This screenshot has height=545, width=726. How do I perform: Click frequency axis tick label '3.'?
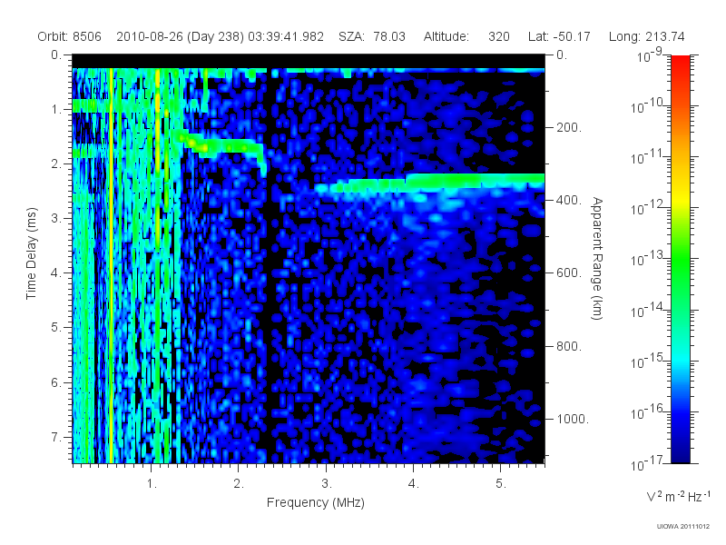coord(327,484)
